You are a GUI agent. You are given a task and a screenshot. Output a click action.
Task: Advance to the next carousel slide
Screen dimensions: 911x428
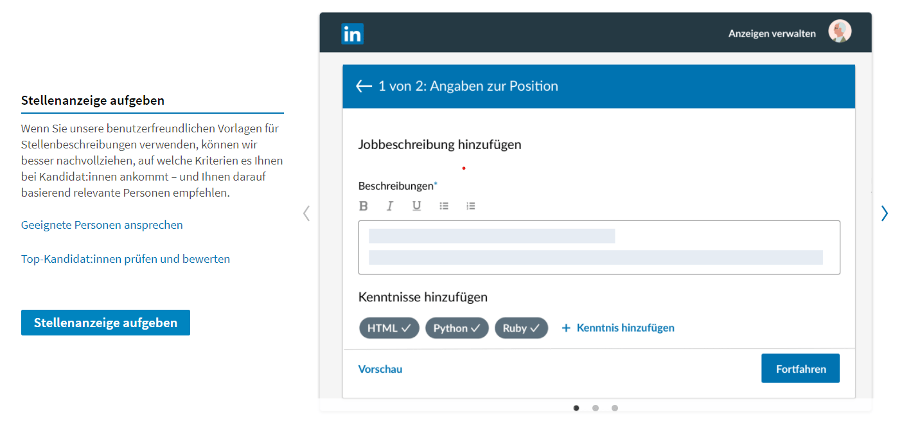[885, 213]
